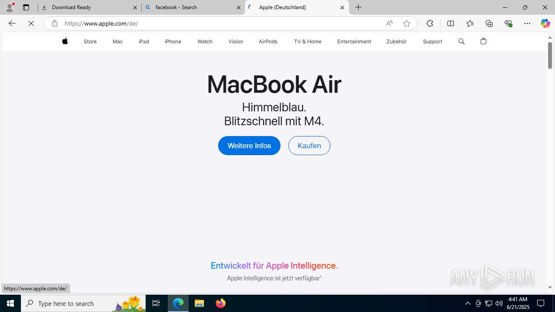Click the Entwickelt für Apple Intelligence text

[x=274, y=266]
